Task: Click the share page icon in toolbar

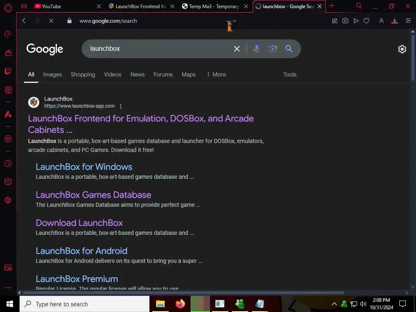Action: click(x=335, y=21)
